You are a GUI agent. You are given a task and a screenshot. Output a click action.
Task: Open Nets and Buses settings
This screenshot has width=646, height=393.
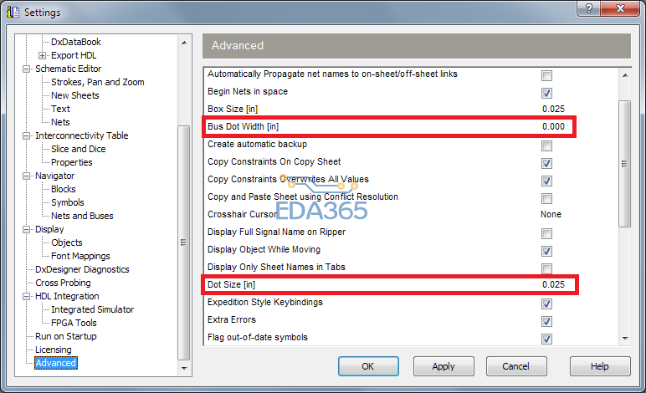click(x=82, y=216)
